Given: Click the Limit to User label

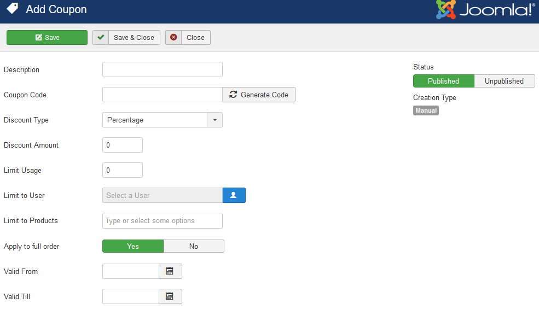Looking at the screenshot, I should (24, 195).
